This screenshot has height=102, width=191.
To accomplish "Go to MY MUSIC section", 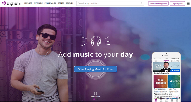I will pos(38,3).
